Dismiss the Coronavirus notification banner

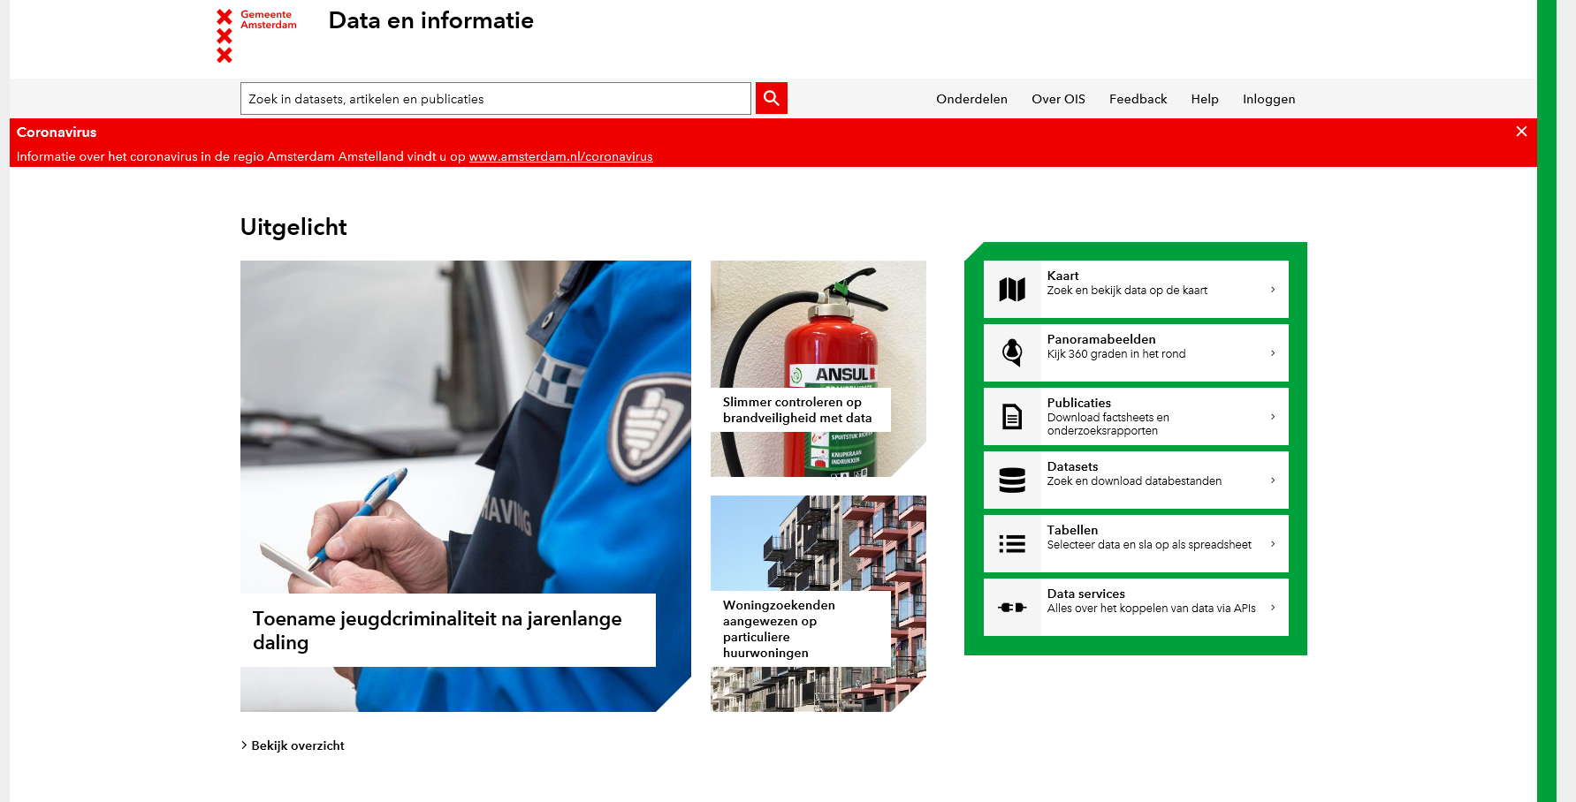pos(1521,132)
